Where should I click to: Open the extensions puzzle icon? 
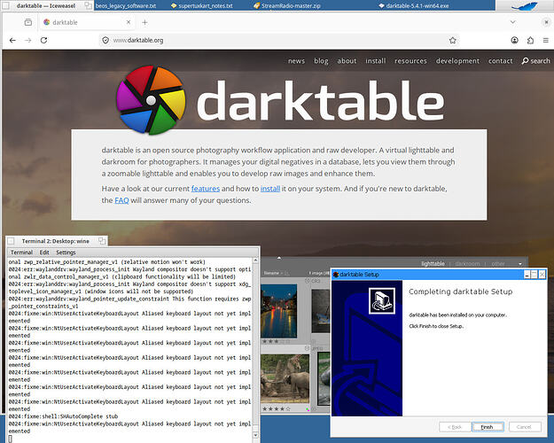tap(530, 40)
